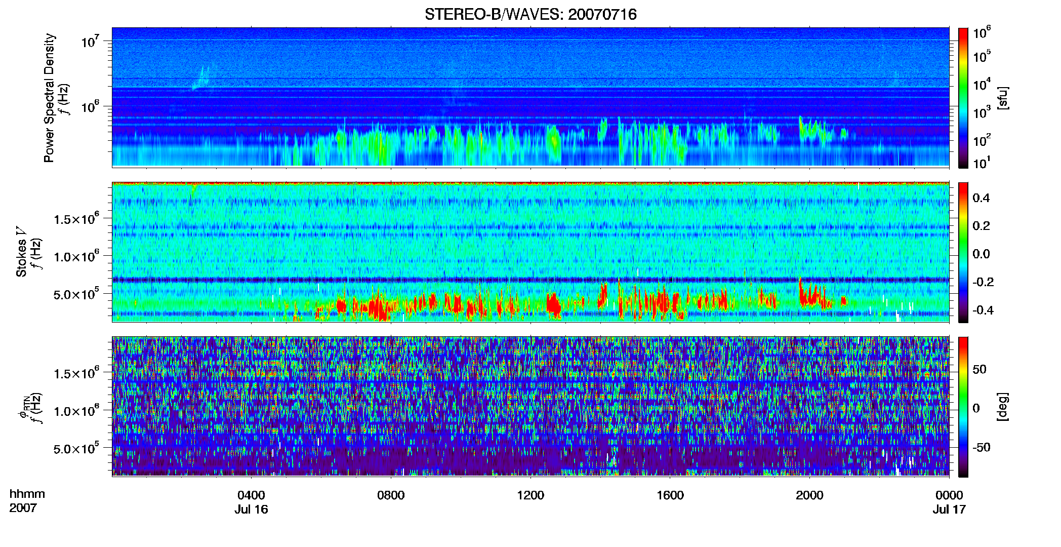Click the Stokes V color bar

pos(963,253)
